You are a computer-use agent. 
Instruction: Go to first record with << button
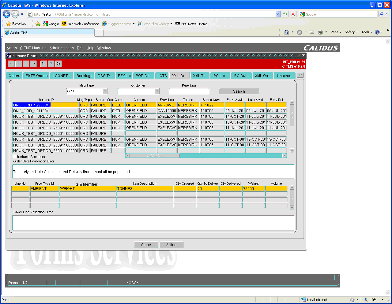(x=11, y=64)
